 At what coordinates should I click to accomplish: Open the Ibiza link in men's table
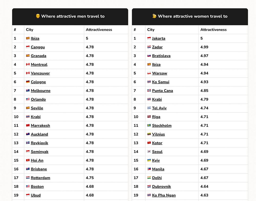(35, 38)
